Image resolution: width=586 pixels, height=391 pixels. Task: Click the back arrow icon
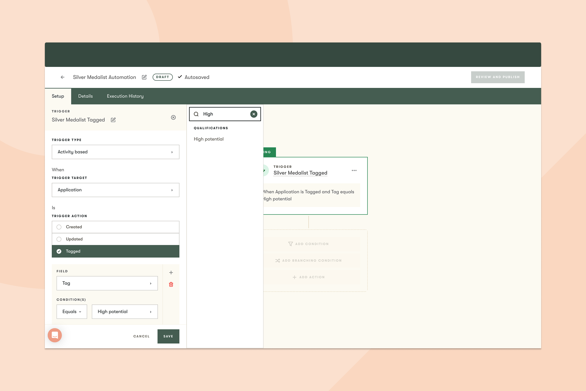click(x=63, y=77)
